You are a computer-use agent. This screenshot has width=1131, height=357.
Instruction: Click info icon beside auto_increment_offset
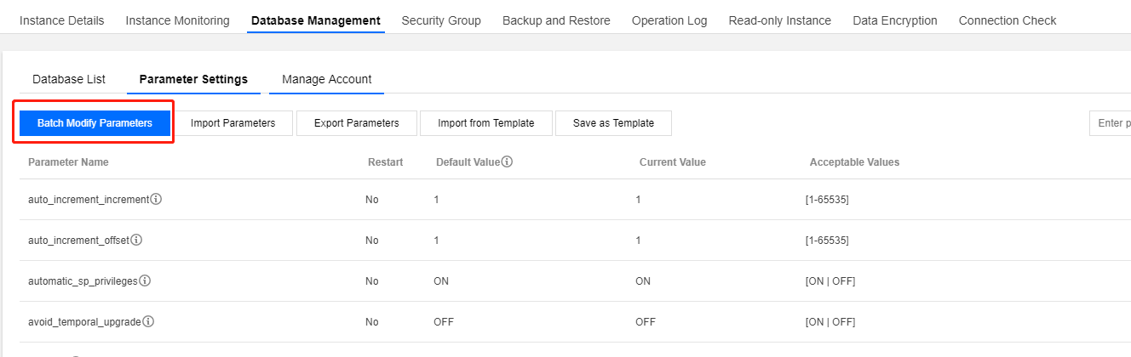tap(136, 241)
